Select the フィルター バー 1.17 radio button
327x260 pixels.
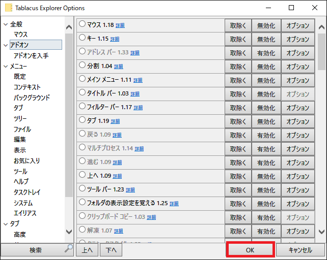pos(82,106)
